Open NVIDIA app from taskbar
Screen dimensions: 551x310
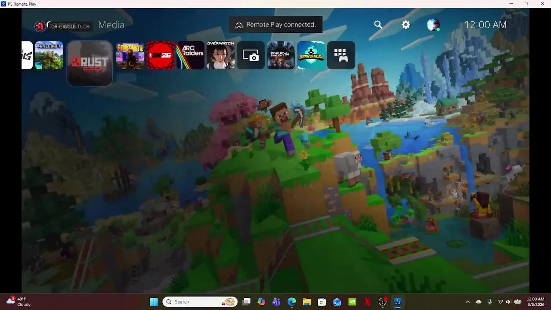click(x=352, y=302)
